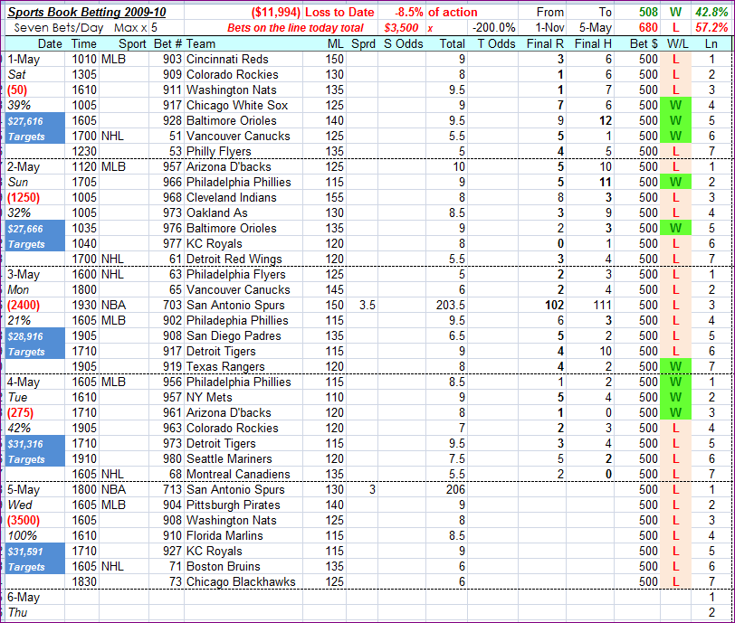
Task: Click the green W cell for Texas Rangers
Action: click(x=675, y=367)
